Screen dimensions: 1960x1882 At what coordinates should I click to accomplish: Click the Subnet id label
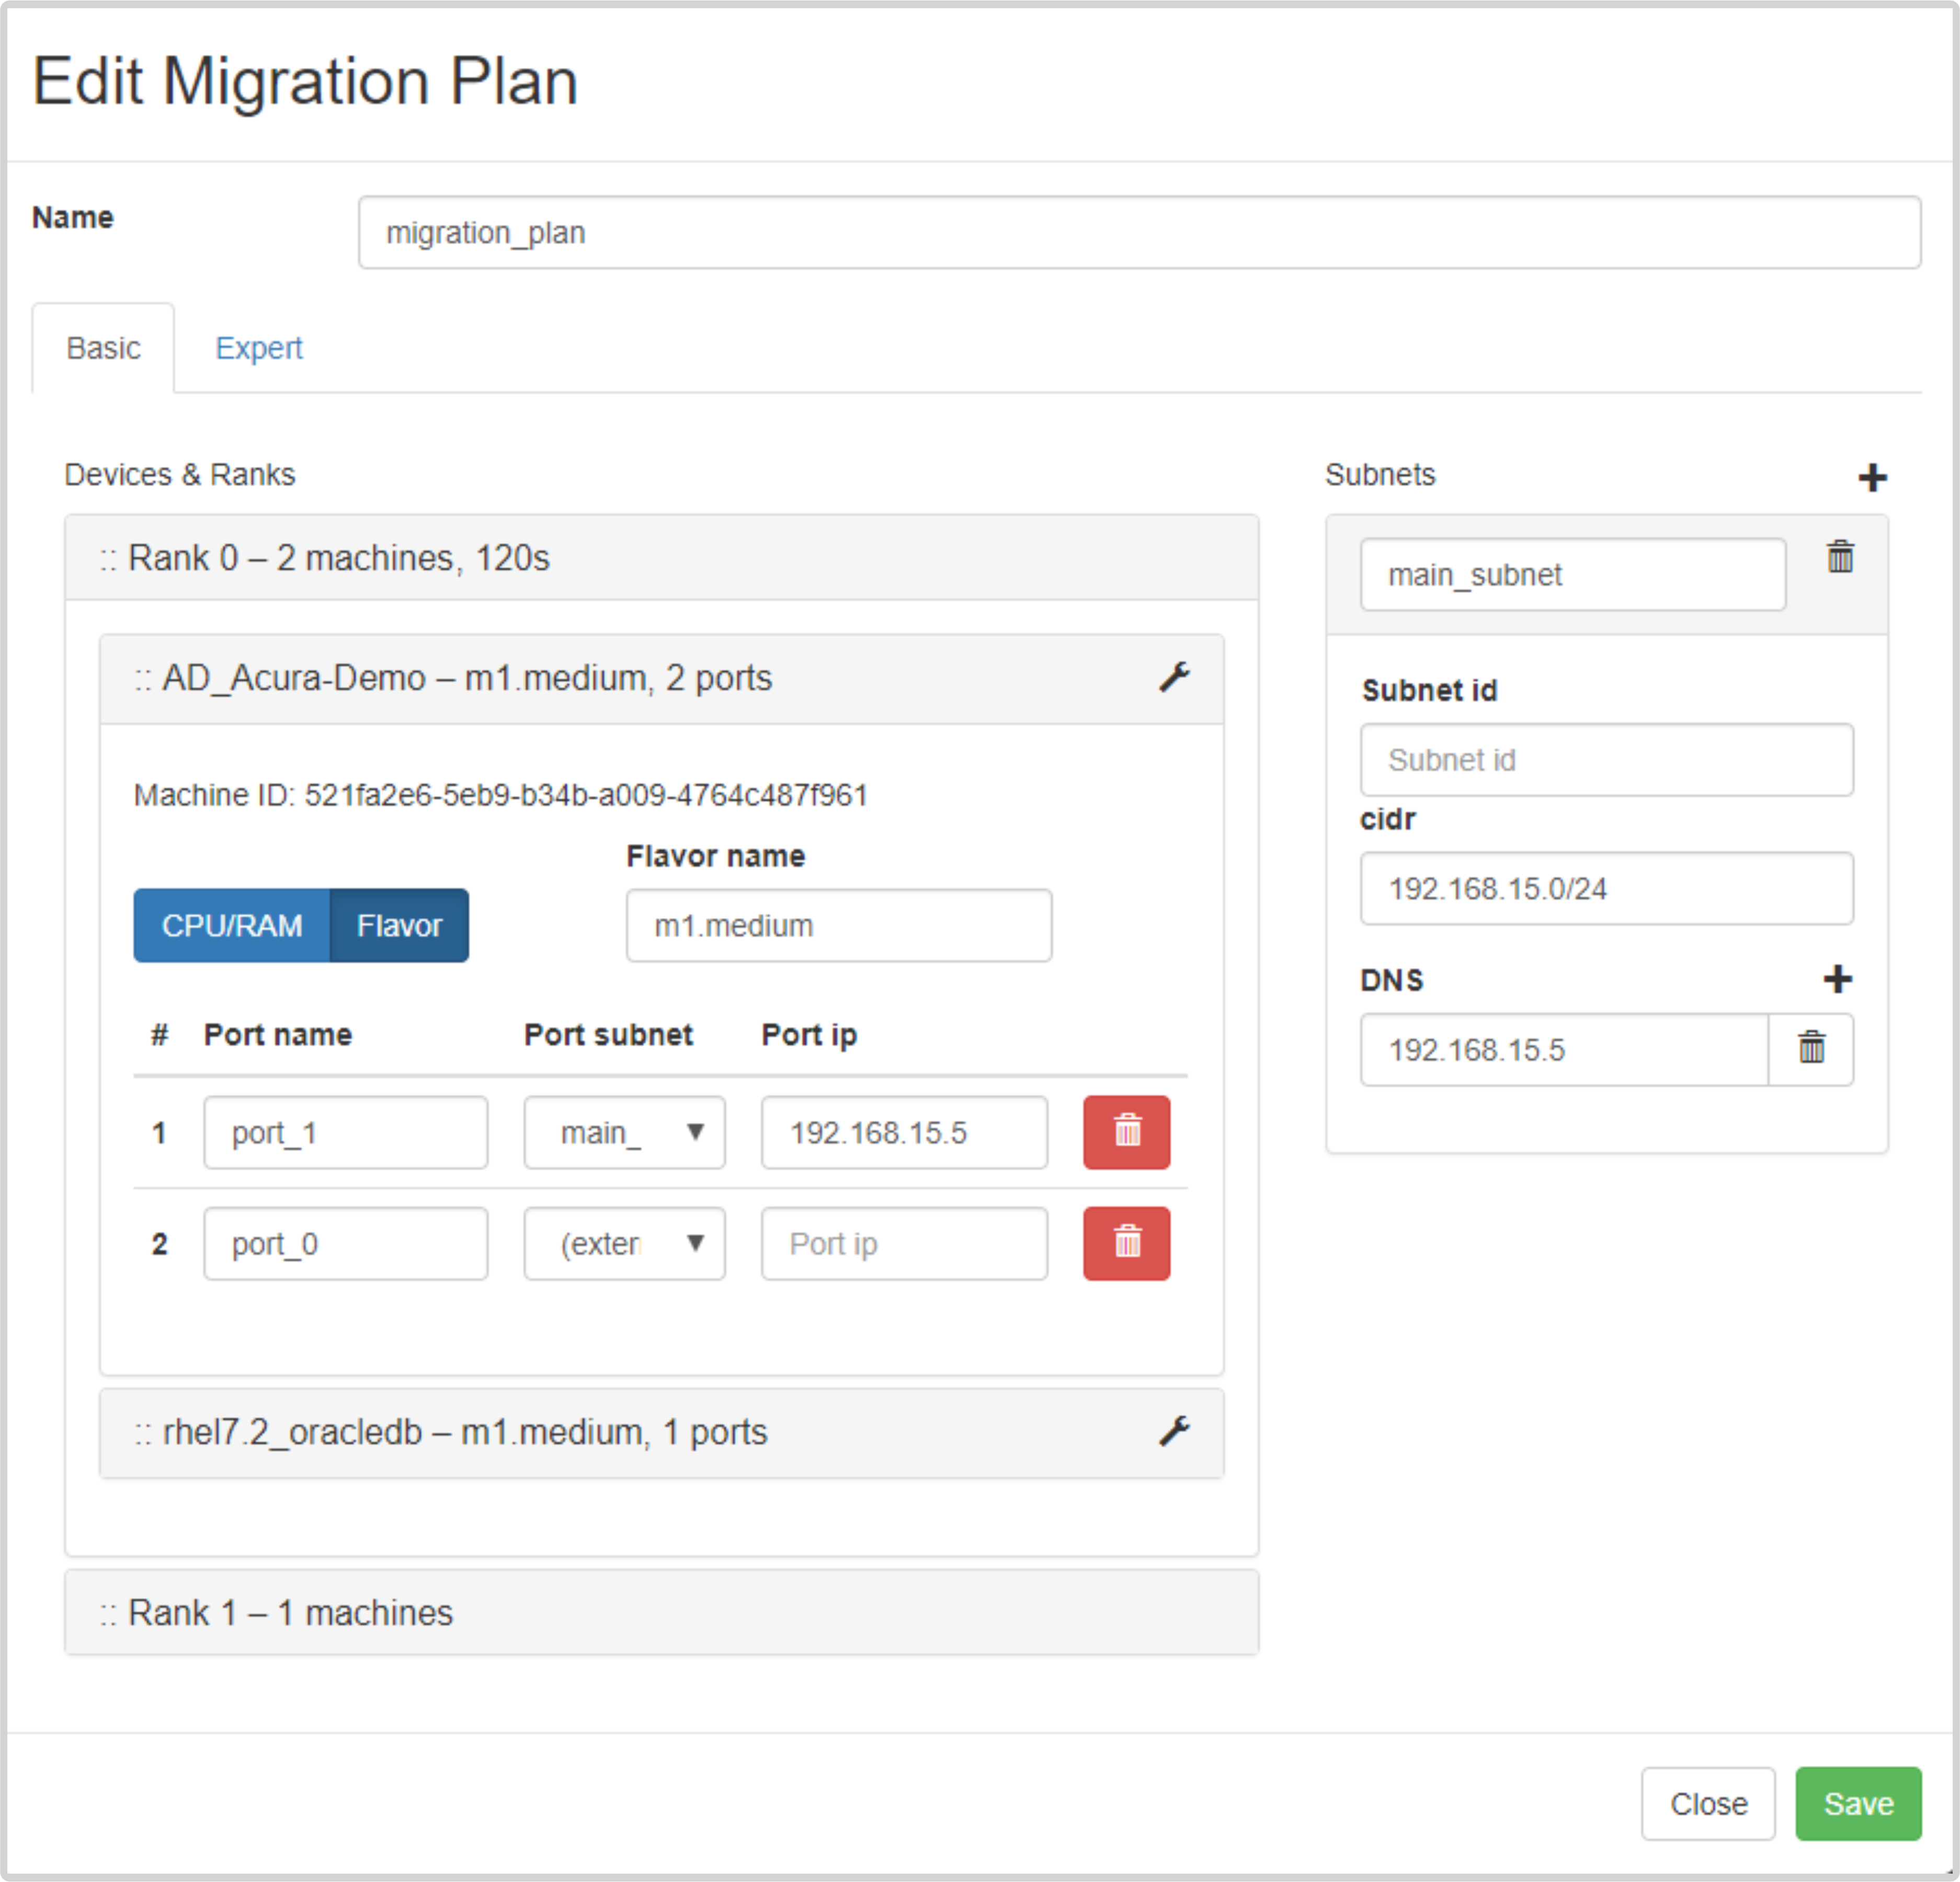(x=1429, y=690)
